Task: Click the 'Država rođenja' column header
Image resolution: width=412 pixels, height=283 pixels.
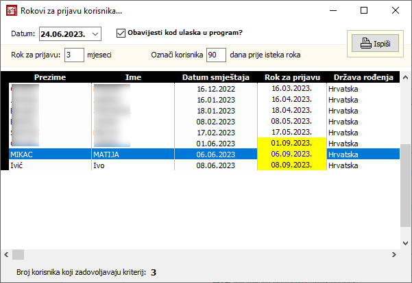Action: pos(363,77)
